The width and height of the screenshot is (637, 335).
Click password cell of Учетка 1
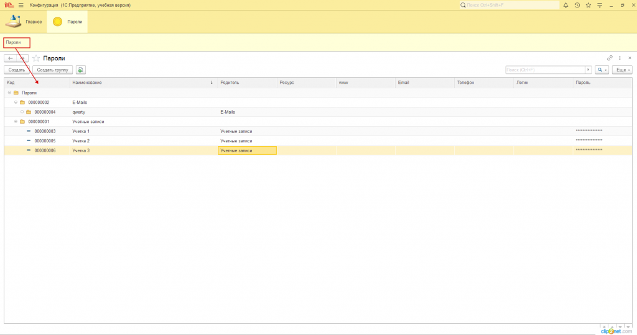coord(602,131)
